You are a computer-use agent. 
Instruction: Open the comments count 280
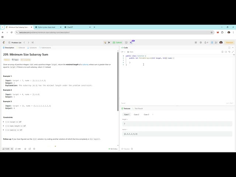pyautogui.click(x=18, y=149)
